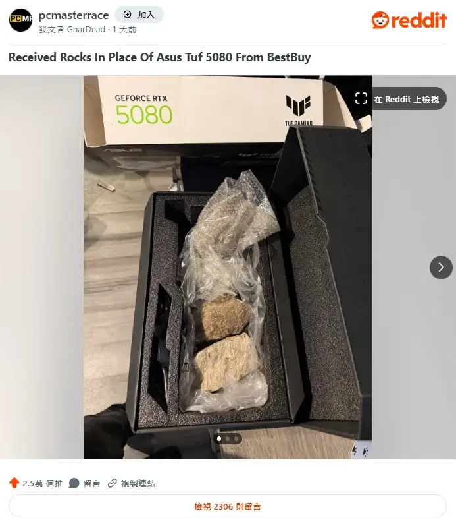Open the pcmasterrace subreddit name link

pos(74,15)
